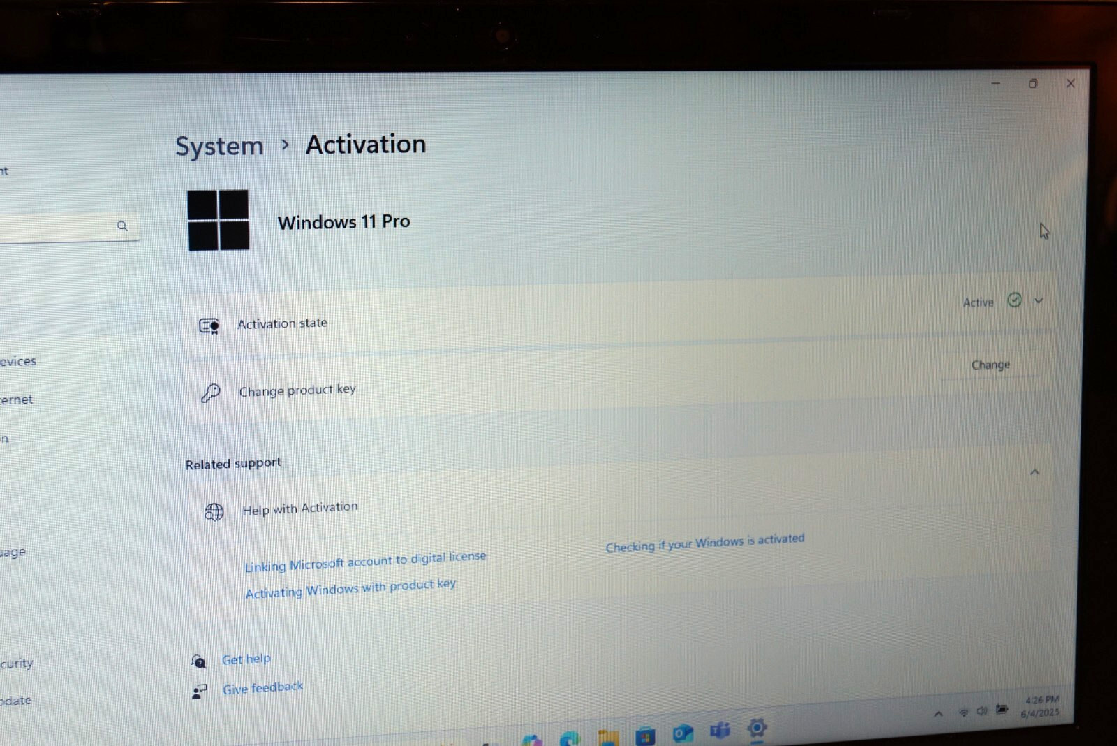Open Linking Microsoft account to digital license
The width and height of the screenshot is (1117, 746).
[365, 561]
